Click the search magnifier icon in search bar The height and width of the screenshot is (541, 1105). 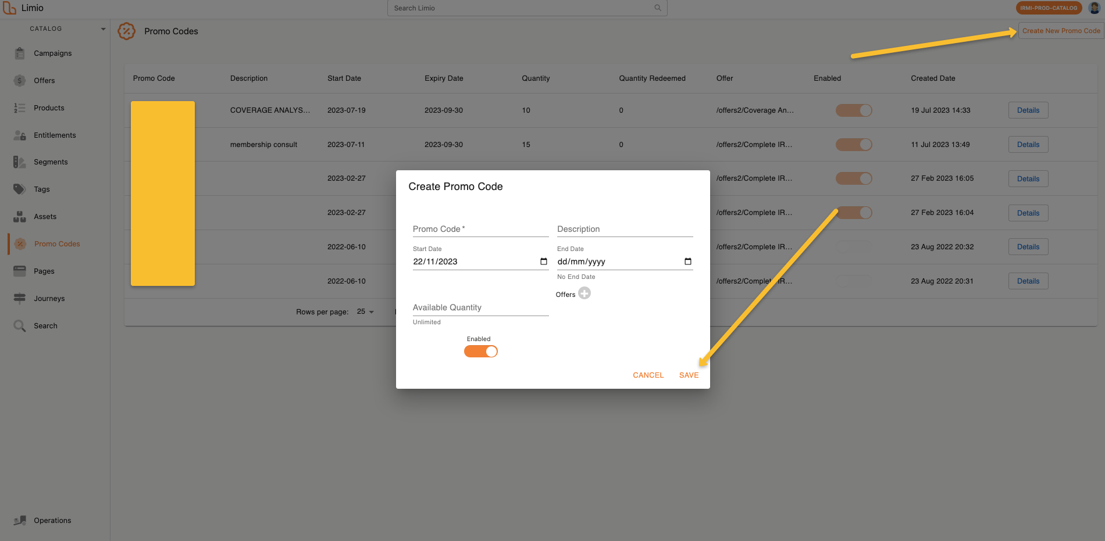658,8
